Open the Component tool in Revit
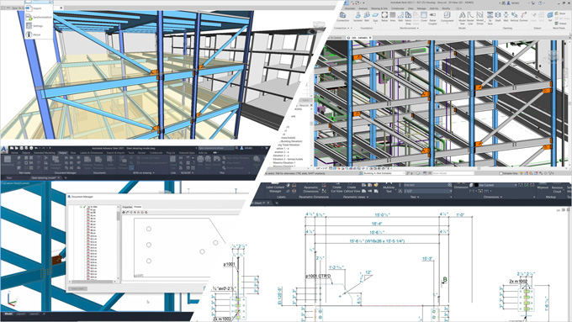The width and height of the screenshot is (572, 322). coord(447,17)
